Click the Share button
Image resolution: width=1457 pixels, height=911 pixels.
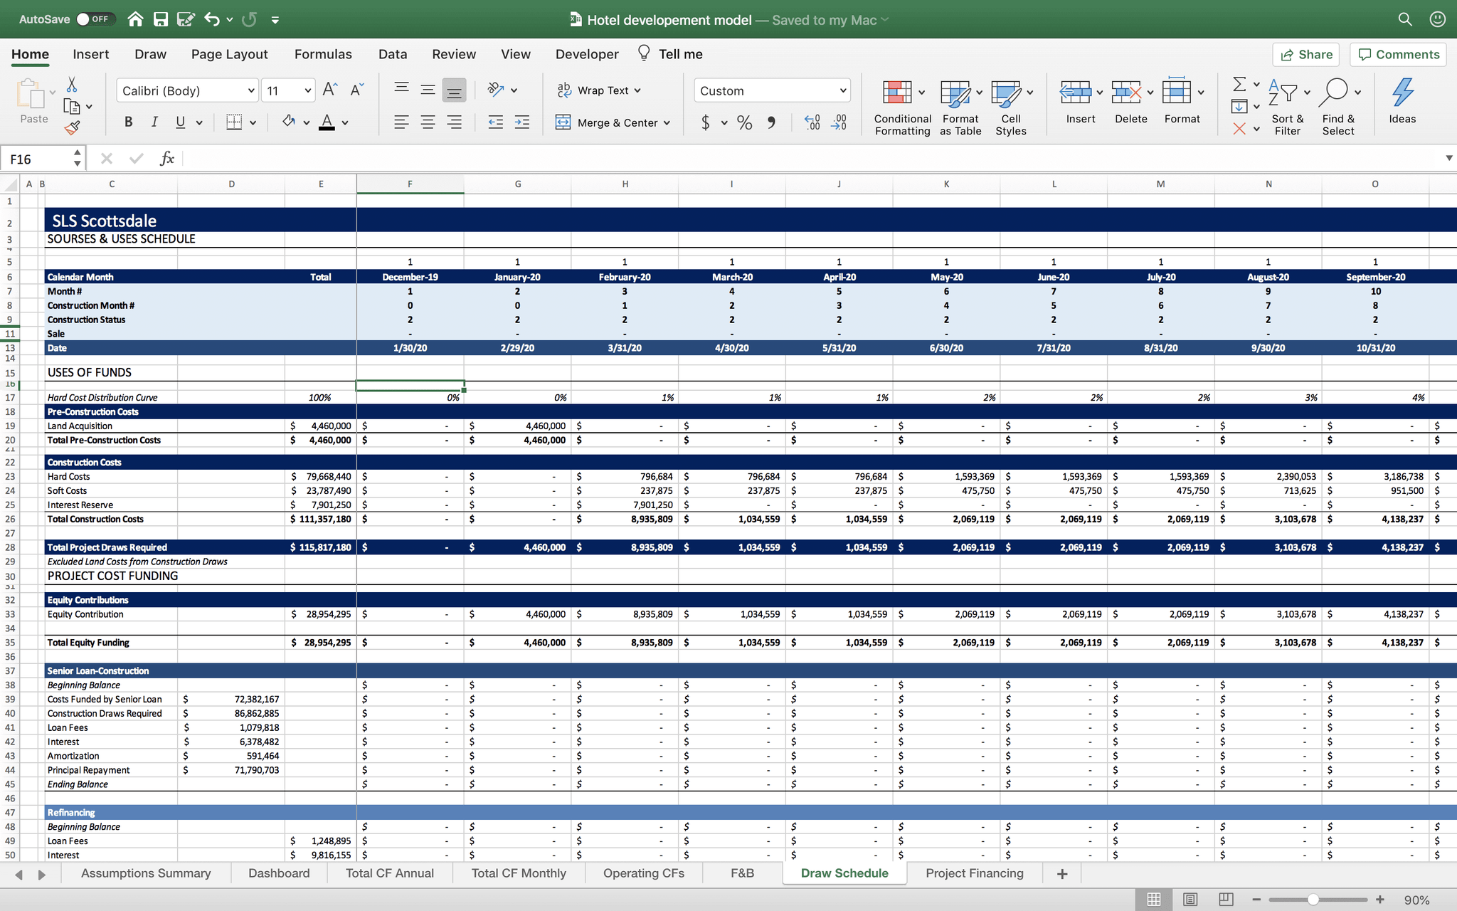(1306, 55)
